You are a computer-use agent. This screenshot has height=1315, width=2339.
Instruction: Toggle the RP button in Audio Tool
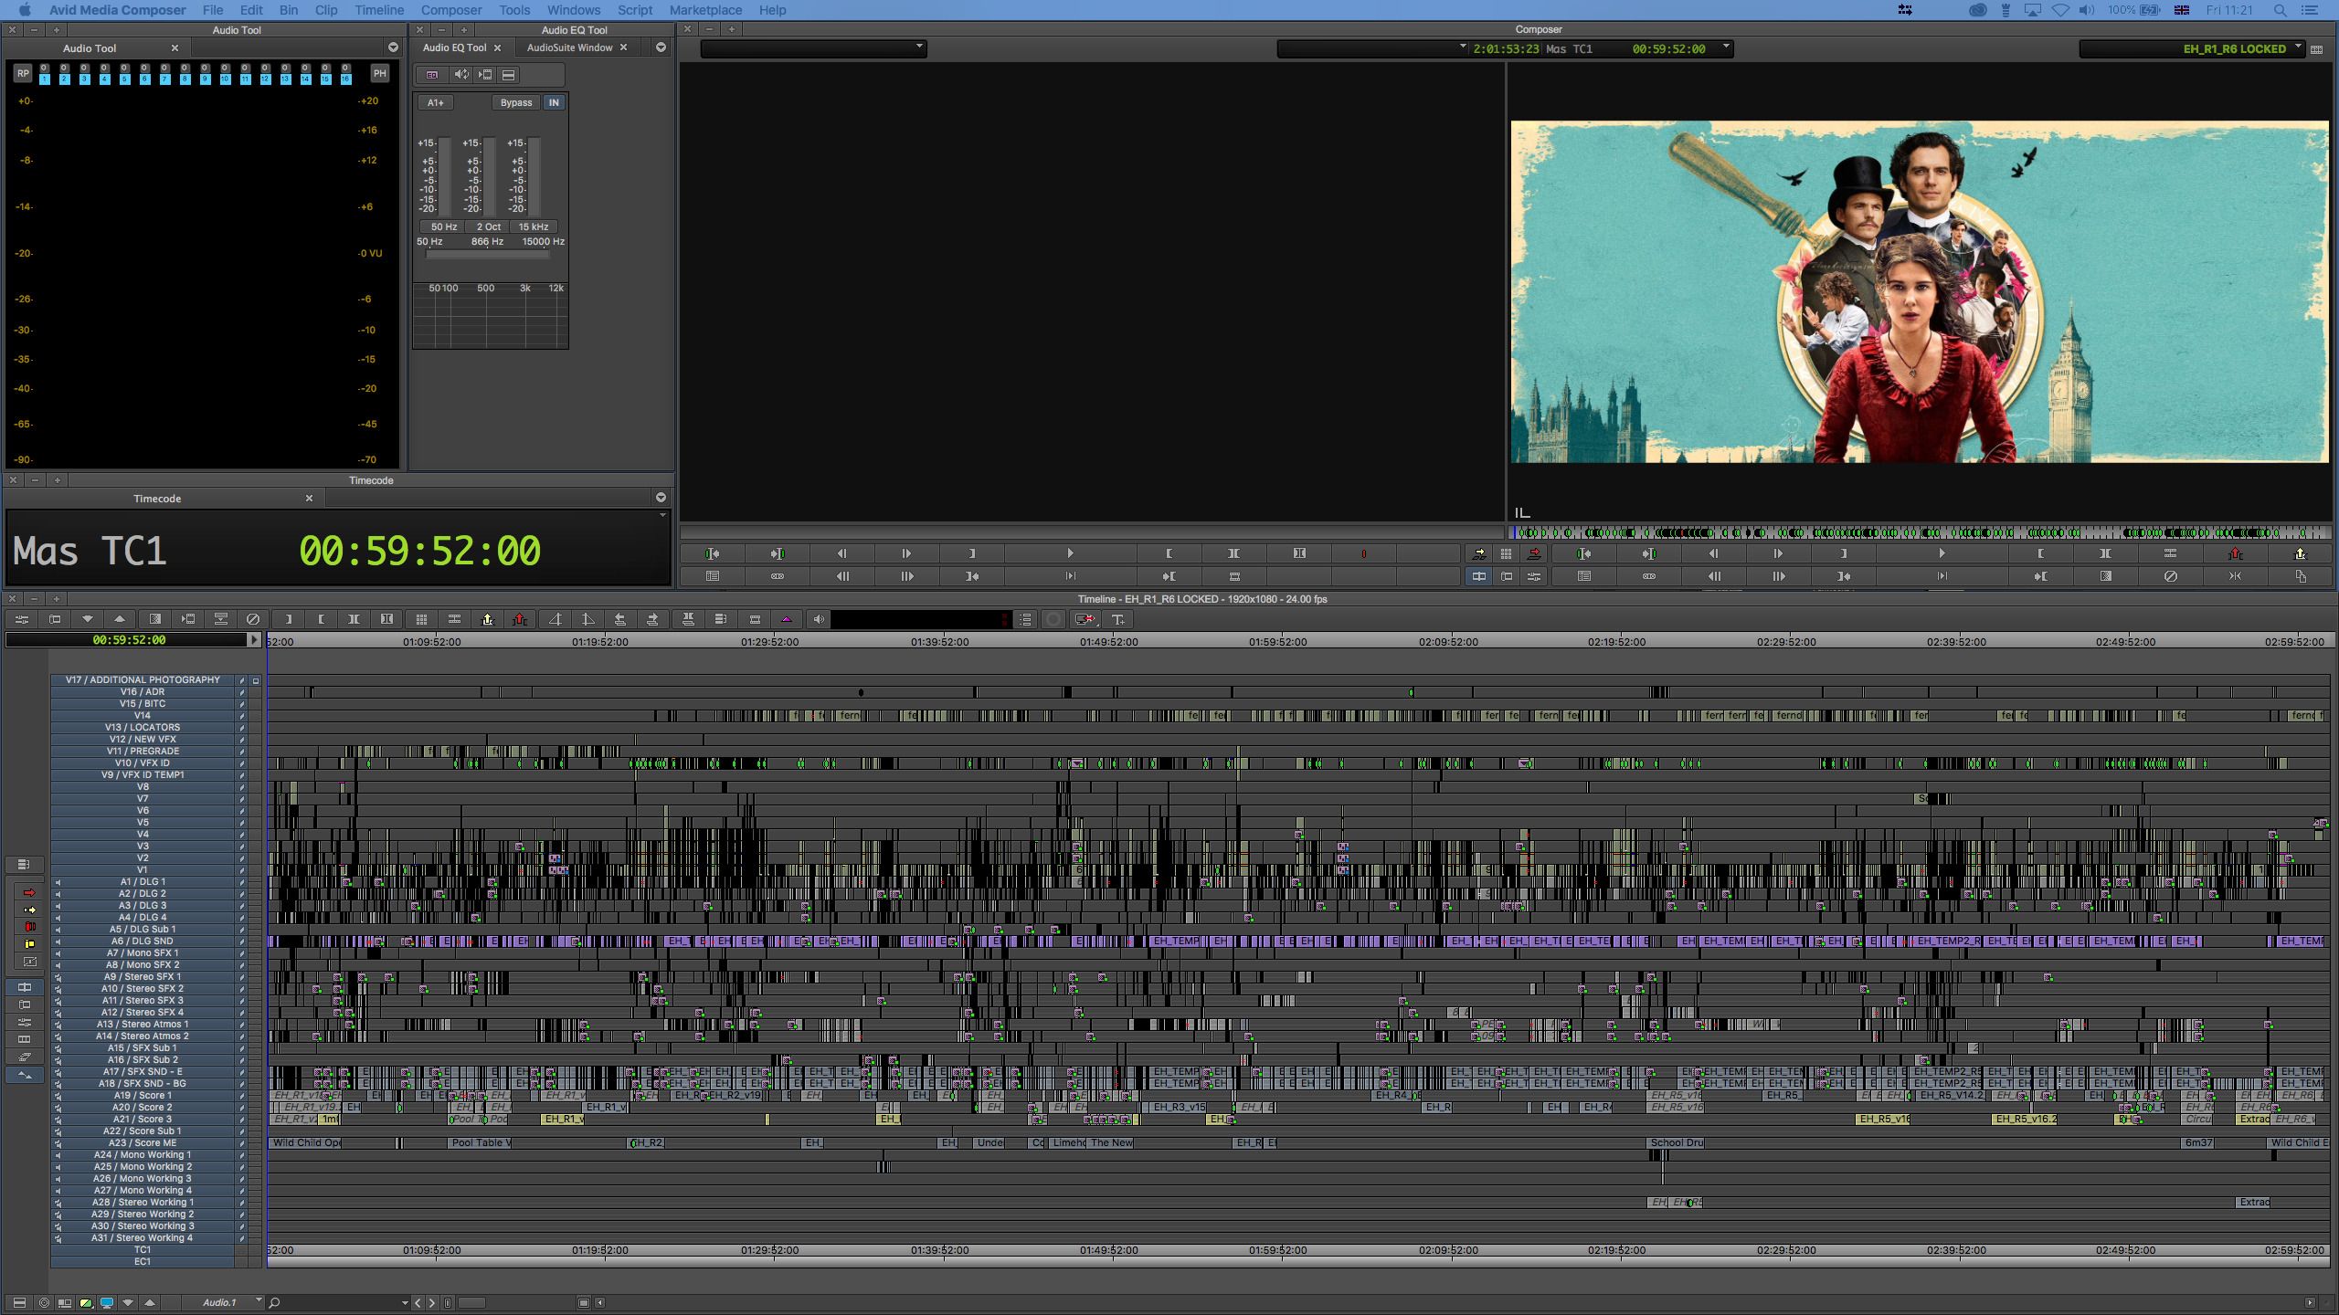pyautogui.click(x=24, y=73)
